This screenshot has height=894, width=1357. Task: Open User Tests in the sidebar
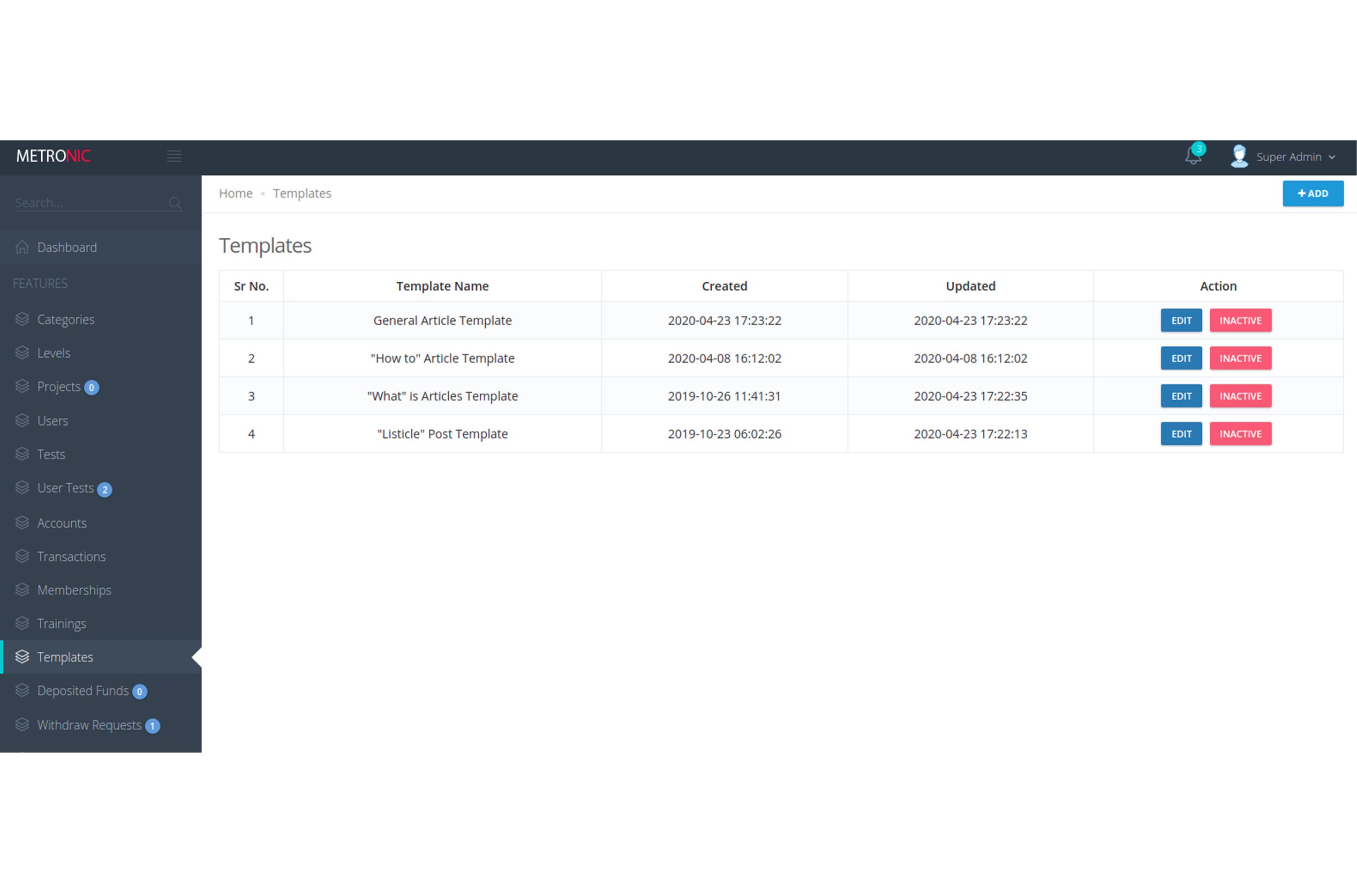point(65,488)
